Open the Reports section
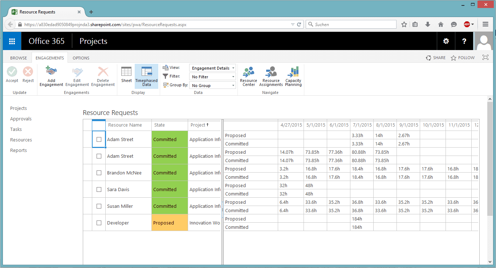 point(18,150)
